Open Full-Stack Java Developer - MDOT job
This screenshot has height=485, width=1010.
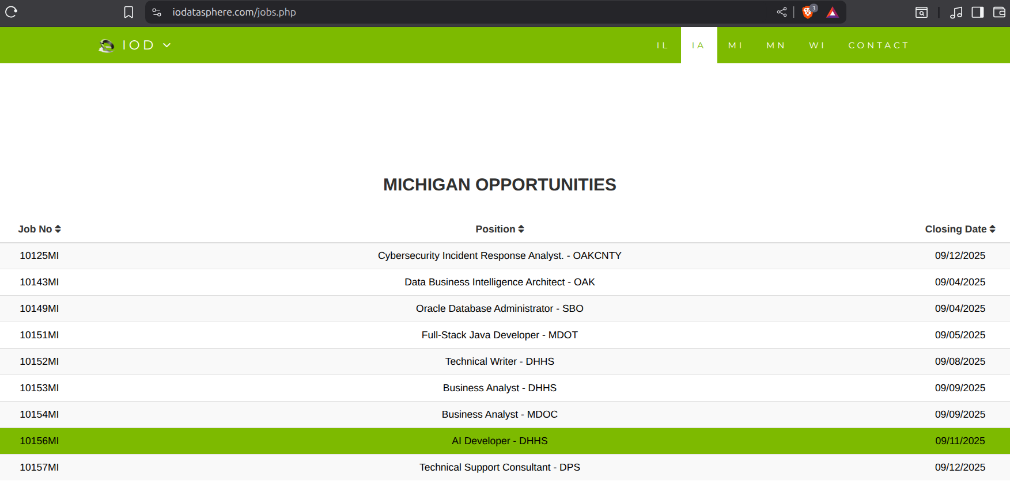500,335
